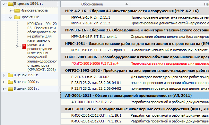Collapse the Проектные folder
Image resolution: width=209 pixels, height=125 pixels.
(x=10, y=17)
